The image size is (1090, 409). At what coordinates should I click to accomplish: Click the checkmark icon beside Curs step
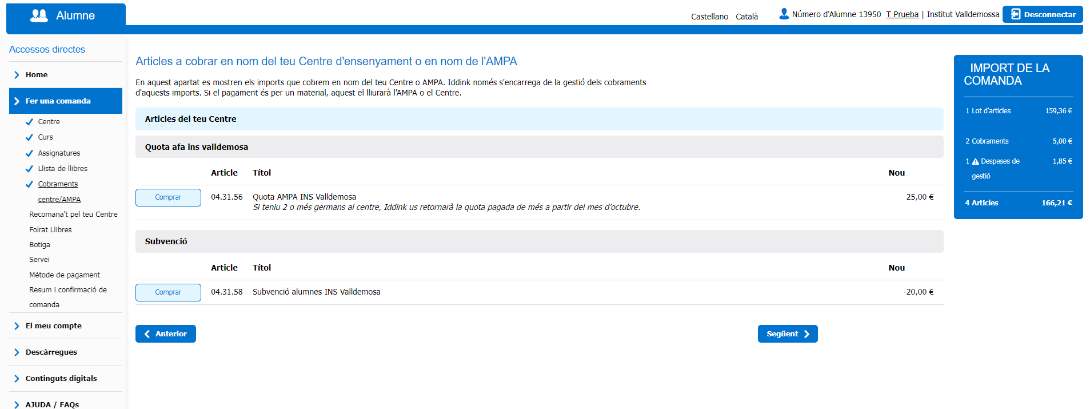point(29,137)
